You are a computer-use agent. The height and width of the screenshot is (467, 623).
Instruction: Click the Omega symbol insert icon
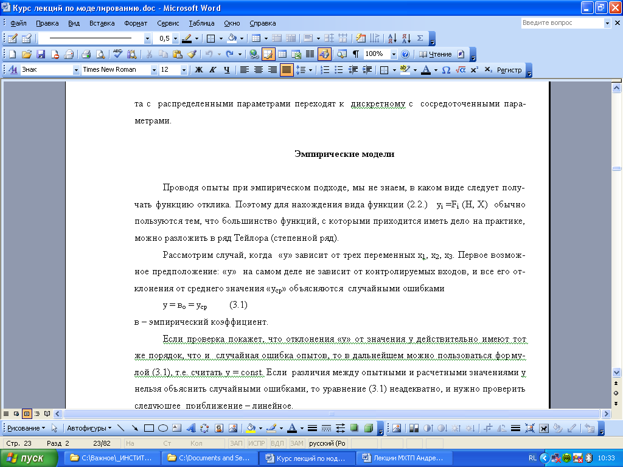(446, 70)
